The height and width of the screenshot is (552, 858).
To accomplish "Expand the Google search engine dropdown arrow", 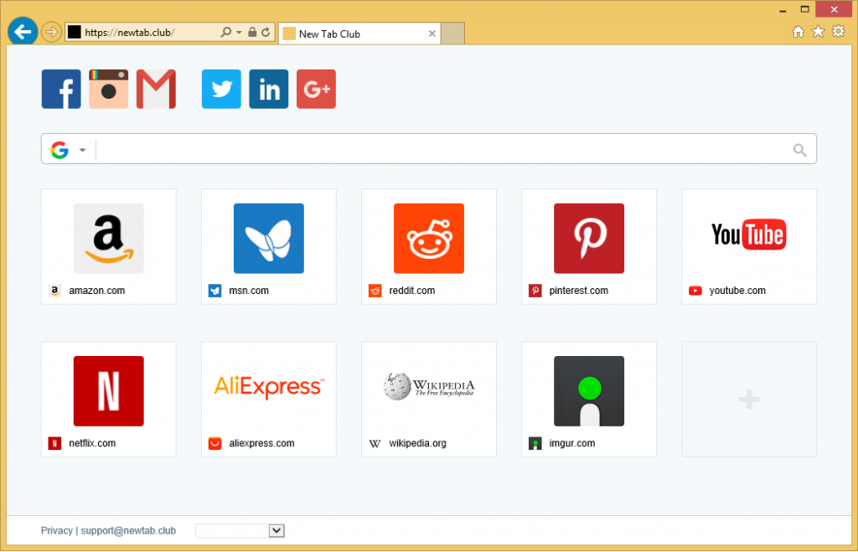I will (82, 151).
